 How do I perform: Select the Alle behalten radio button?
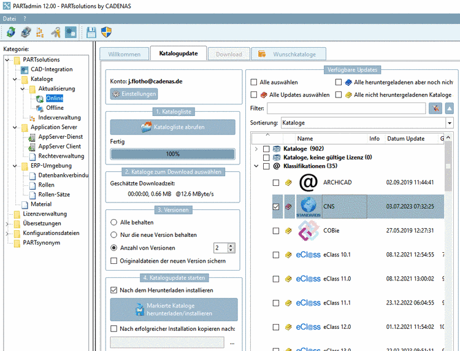(113, 222)
